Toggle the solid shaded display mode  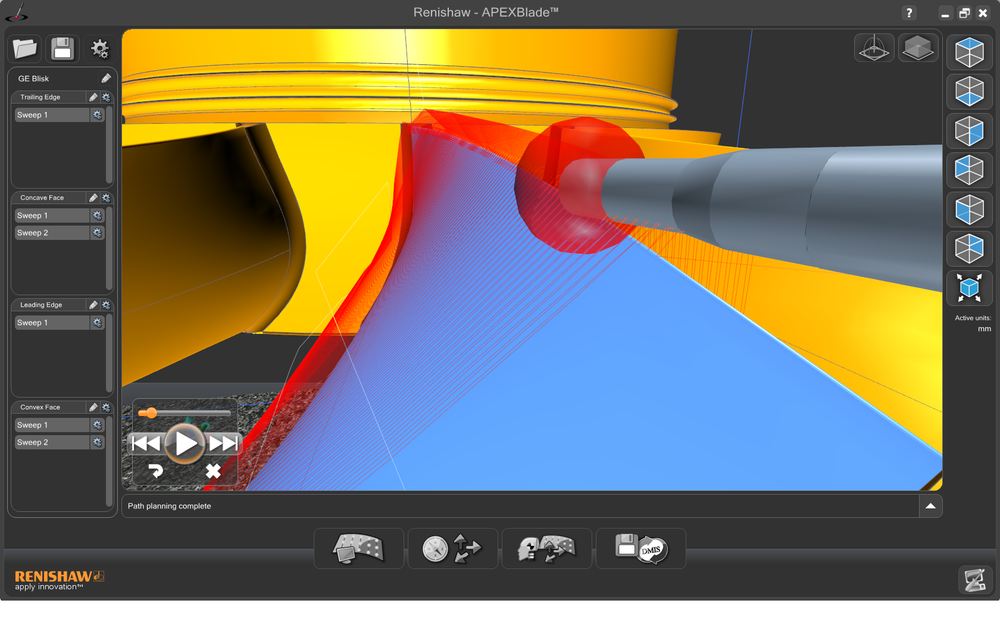(917, 48)
